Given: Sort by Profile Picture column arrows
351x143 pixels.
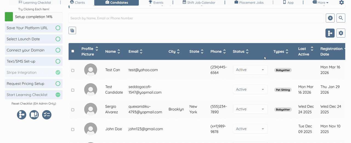Looking at the screenshot, I should click(x=97, y=49).
